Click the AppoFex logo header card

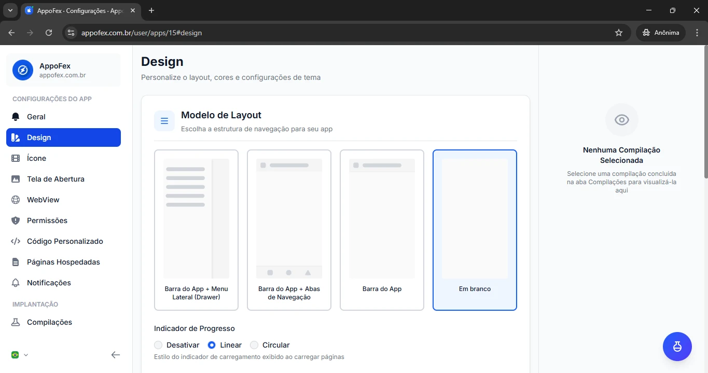(x=63, y=70)
